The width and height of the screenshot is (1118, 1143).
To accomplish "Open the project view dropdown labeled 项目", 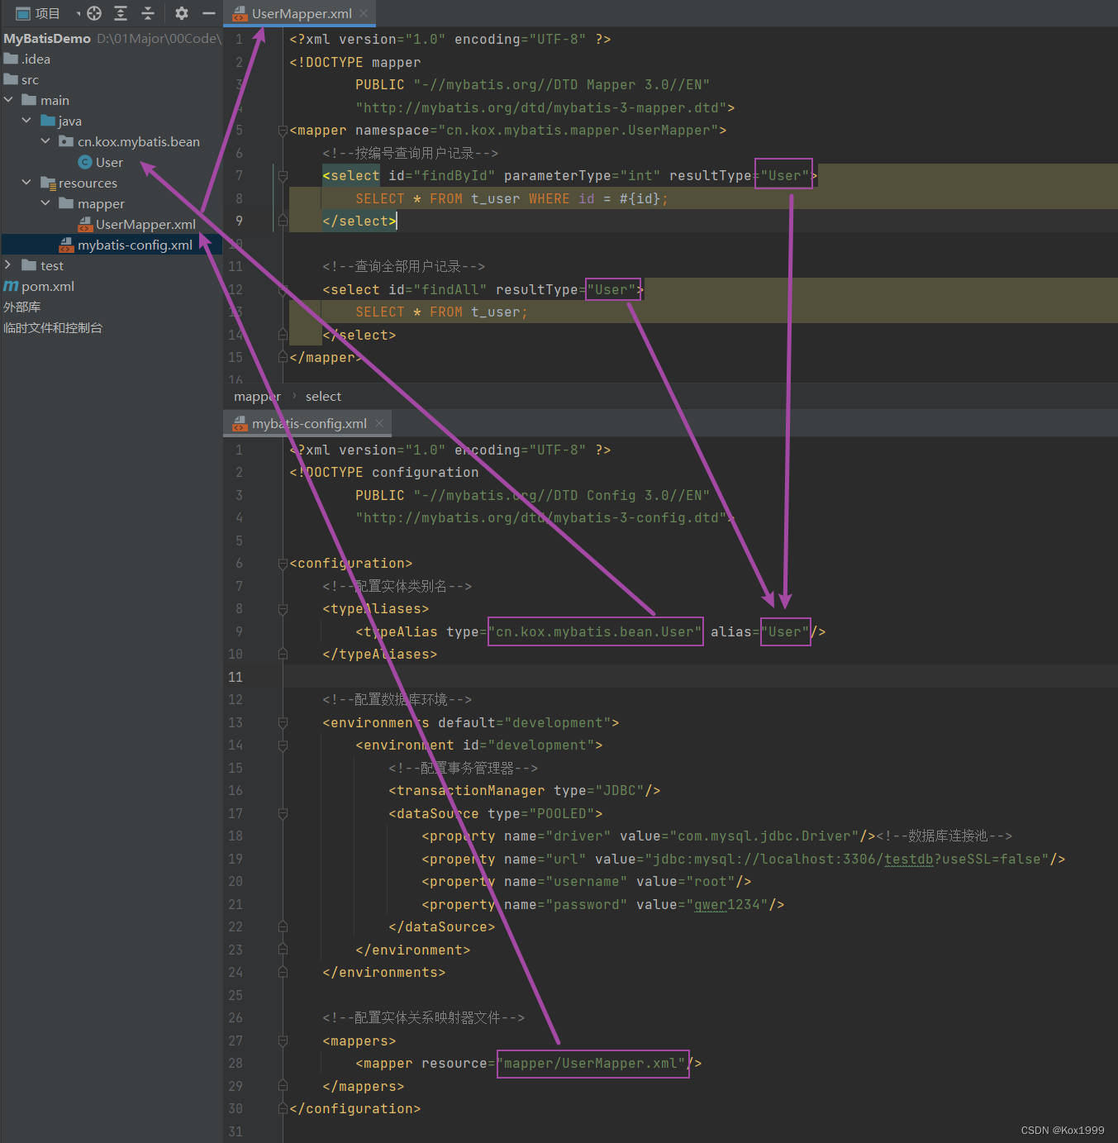I will [x=48, y=13].
